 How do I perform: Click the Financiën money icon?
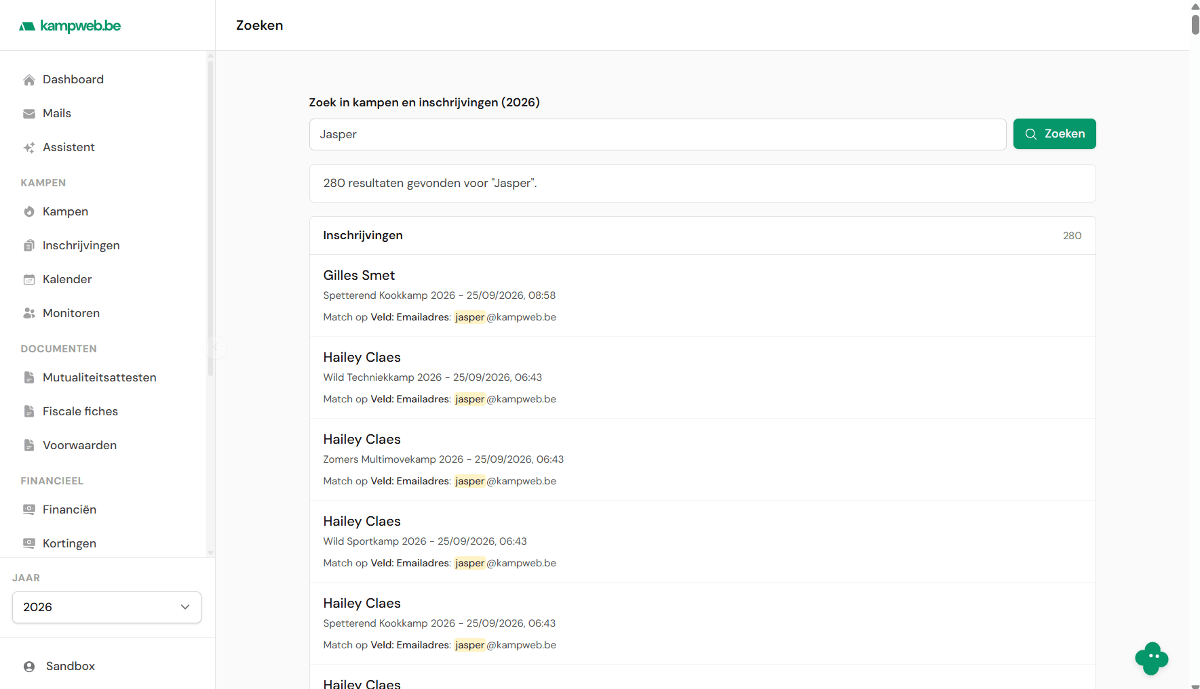(x=29, y=510)
